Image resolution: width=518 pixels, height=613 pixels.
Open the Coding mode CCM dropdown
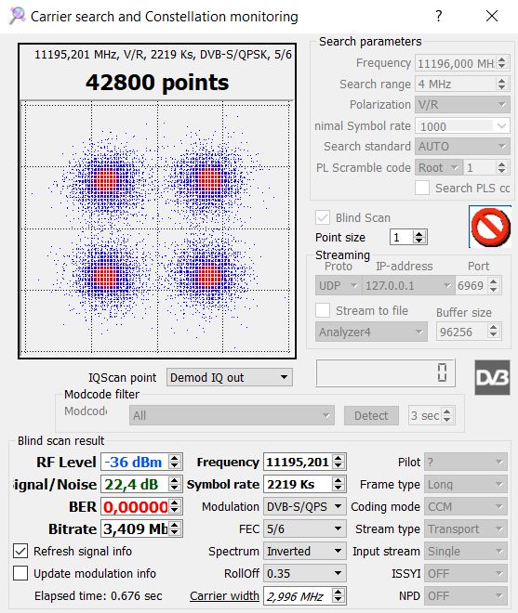(x=466, y=507)
